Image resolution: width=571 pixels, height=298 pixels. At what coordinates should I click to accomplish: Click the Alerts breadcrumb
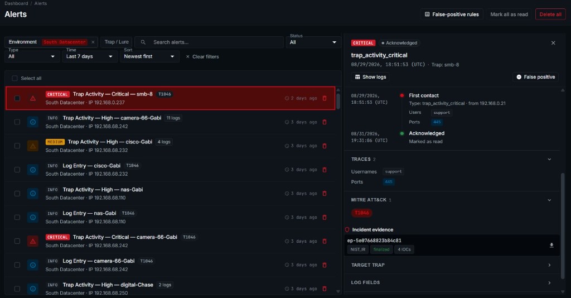(40, 3)
